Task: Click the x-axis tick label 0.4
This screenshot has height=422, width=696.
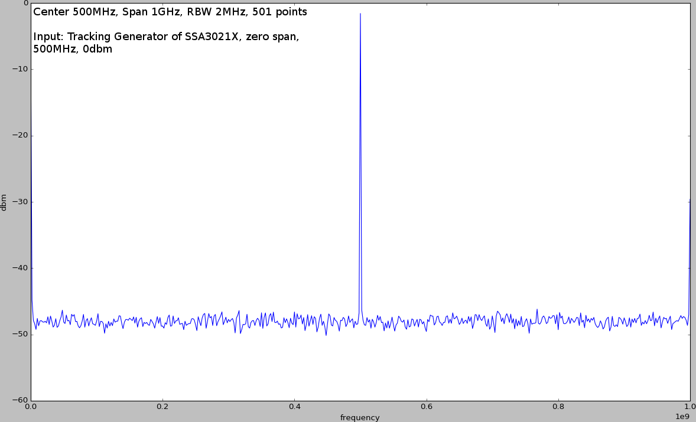Action: click(295, 407)
